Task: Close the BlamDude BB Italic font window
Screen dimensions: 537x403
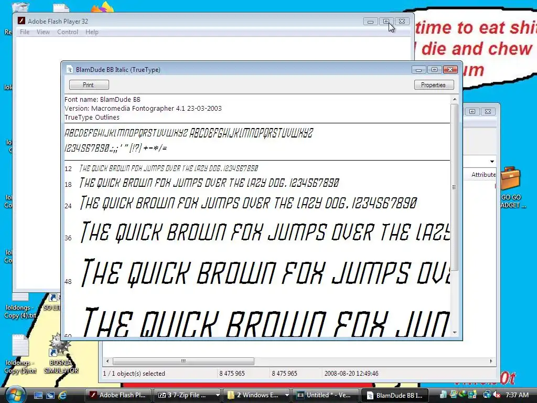Action: [x=450, y=70]
